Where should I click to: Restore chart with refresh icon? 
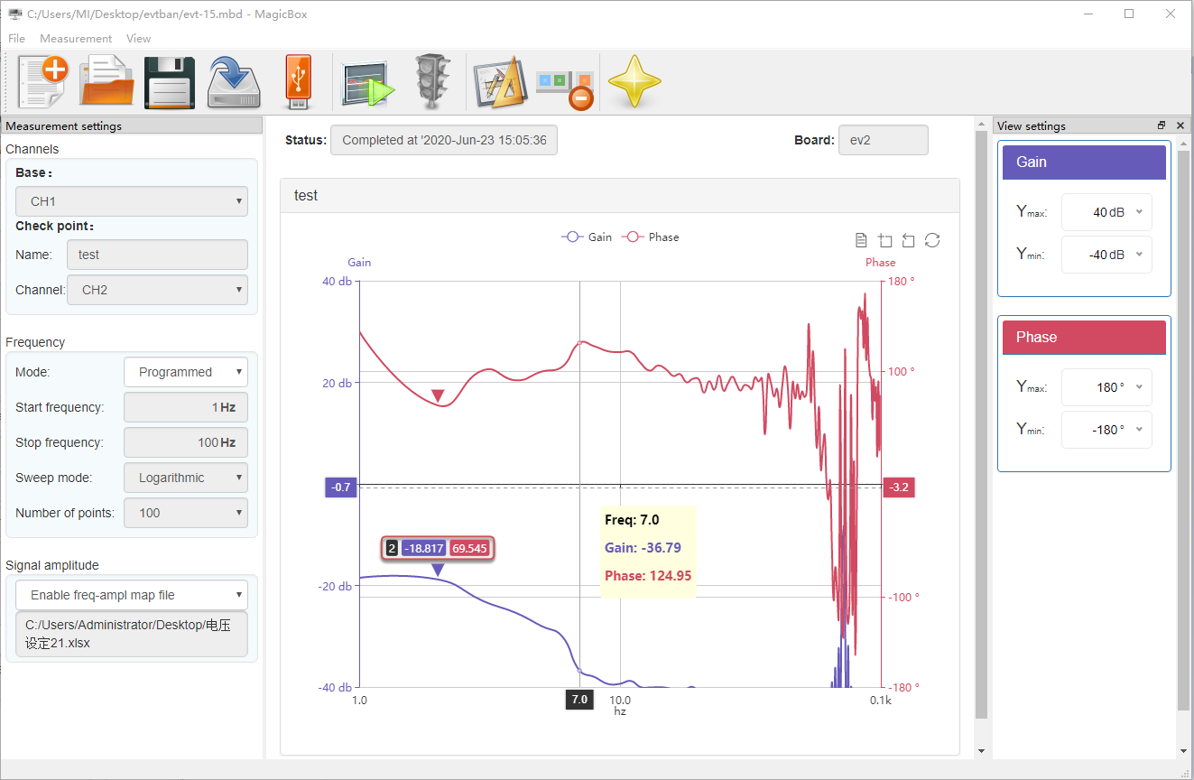932,240
